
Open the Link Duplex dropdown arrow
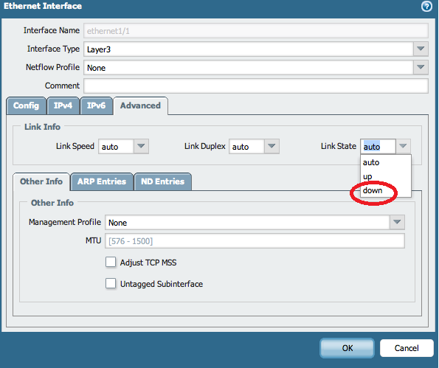point(272,146)
